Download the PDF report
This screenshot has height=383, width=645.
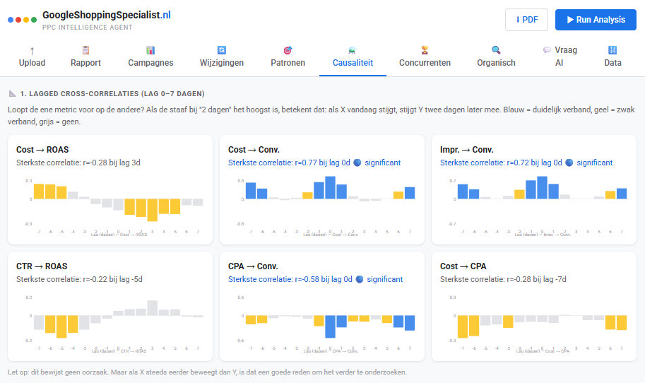tap(526, 20)
